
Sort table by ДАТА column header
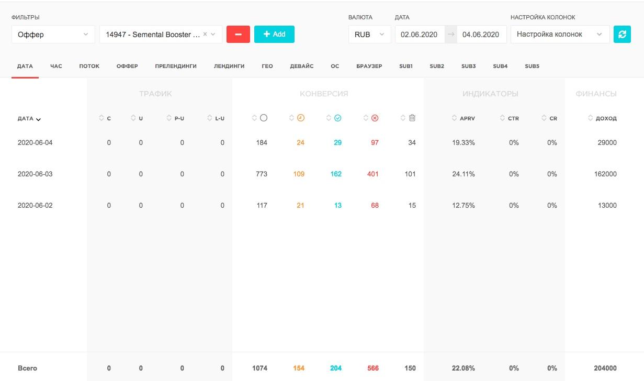coord(29,119)
